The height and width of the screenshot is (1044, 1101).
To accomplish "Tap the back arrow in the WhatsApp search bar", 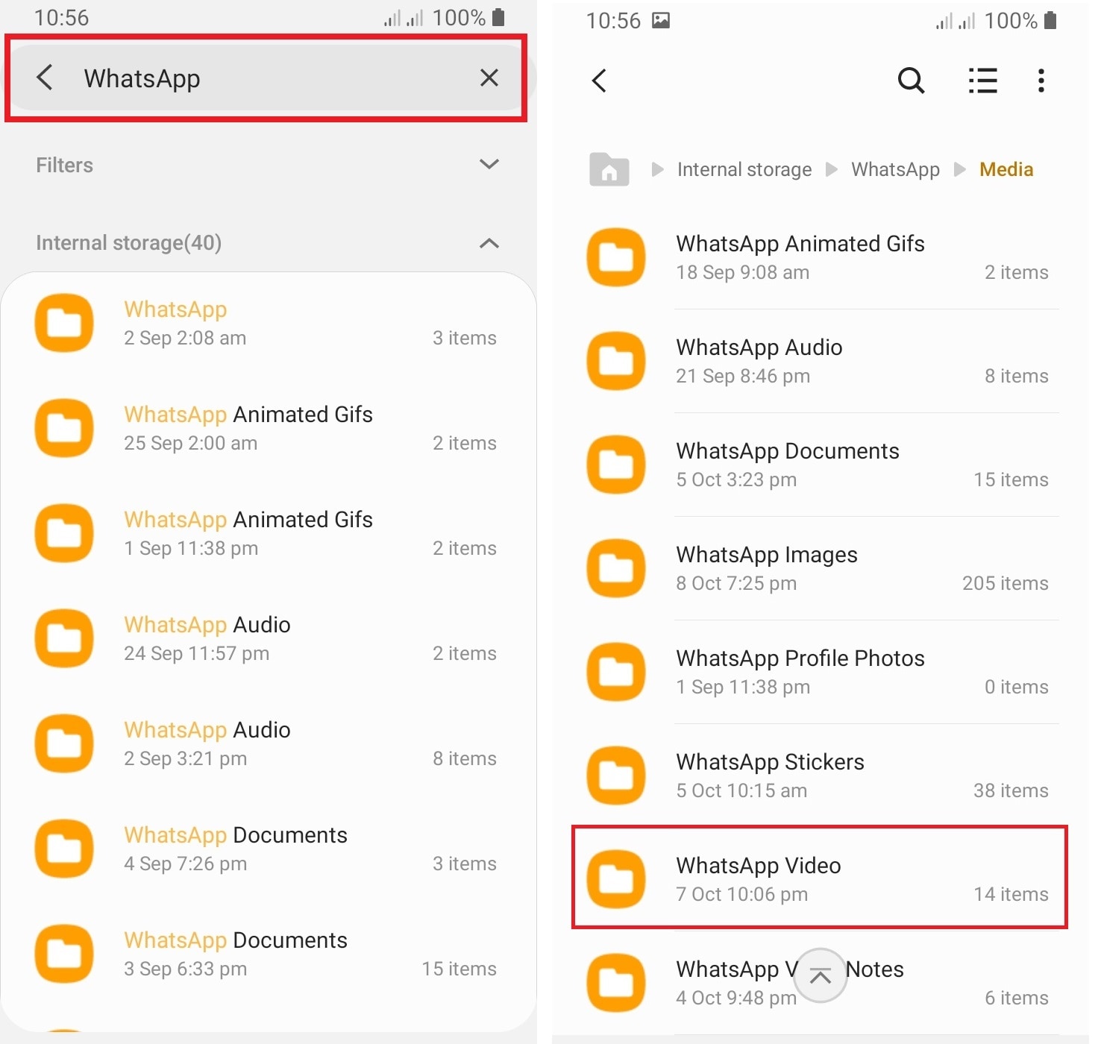I will coord(45,78).
